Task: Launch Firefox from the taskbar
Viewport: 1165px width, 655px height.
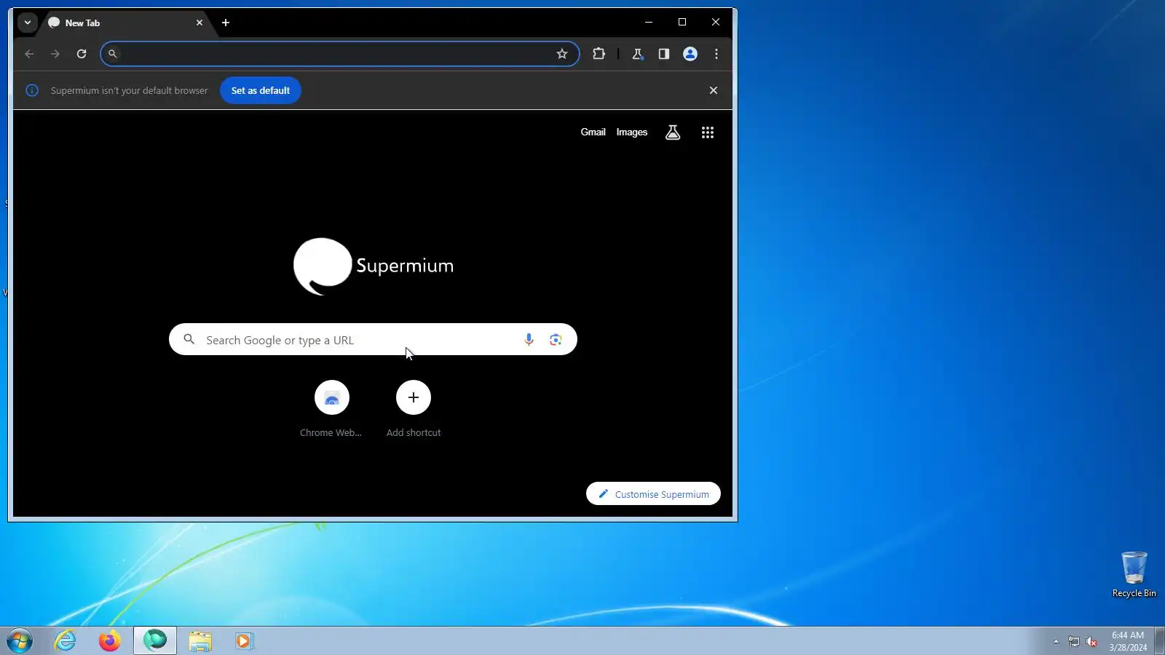Action: (x=110, y=641)
